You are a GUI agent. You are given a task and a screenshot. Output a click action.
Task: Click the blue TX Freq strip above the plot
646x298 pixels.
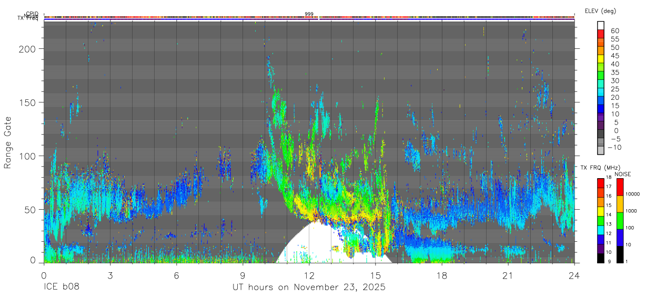tap(309, 20)
